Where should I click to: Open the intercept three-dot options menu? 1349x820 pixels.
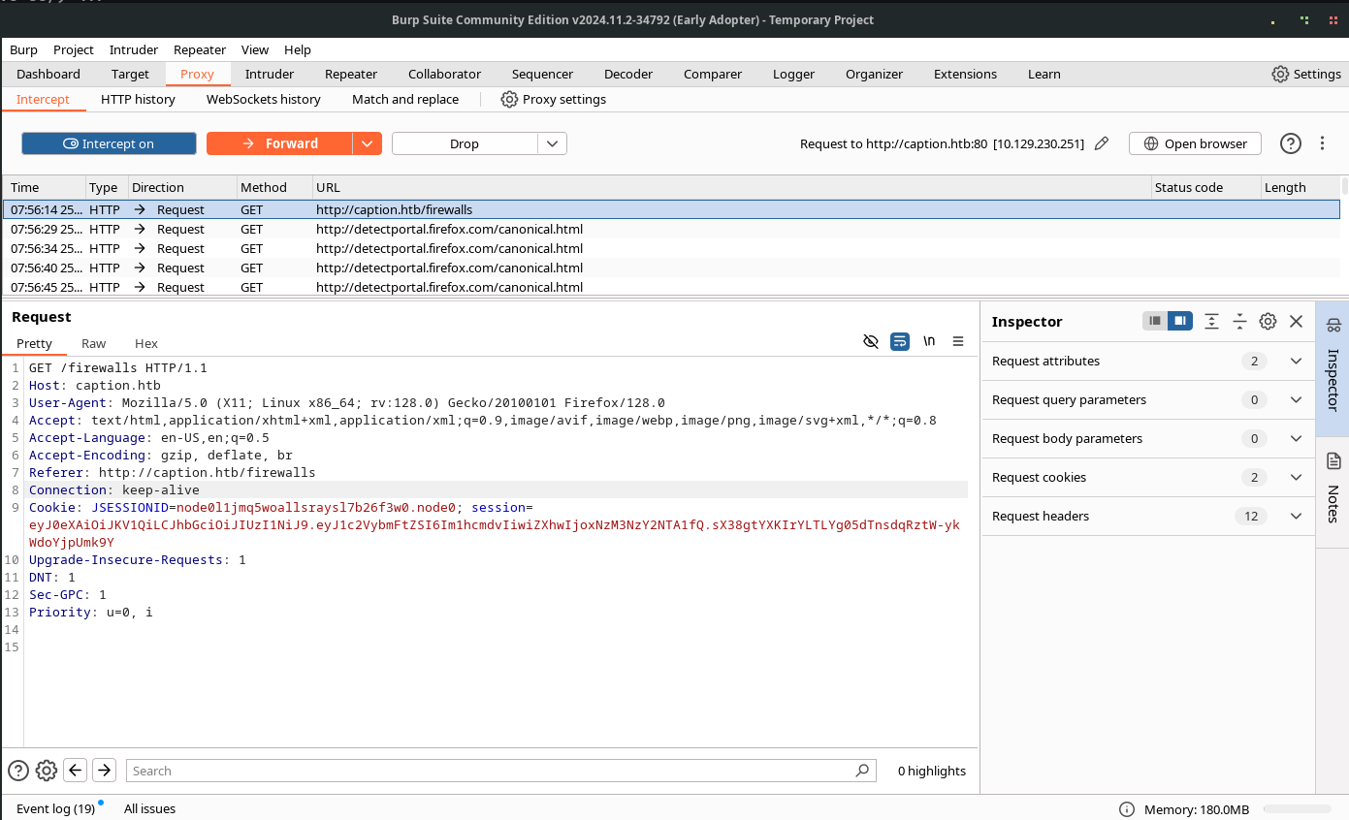[x=1322, y=143]
